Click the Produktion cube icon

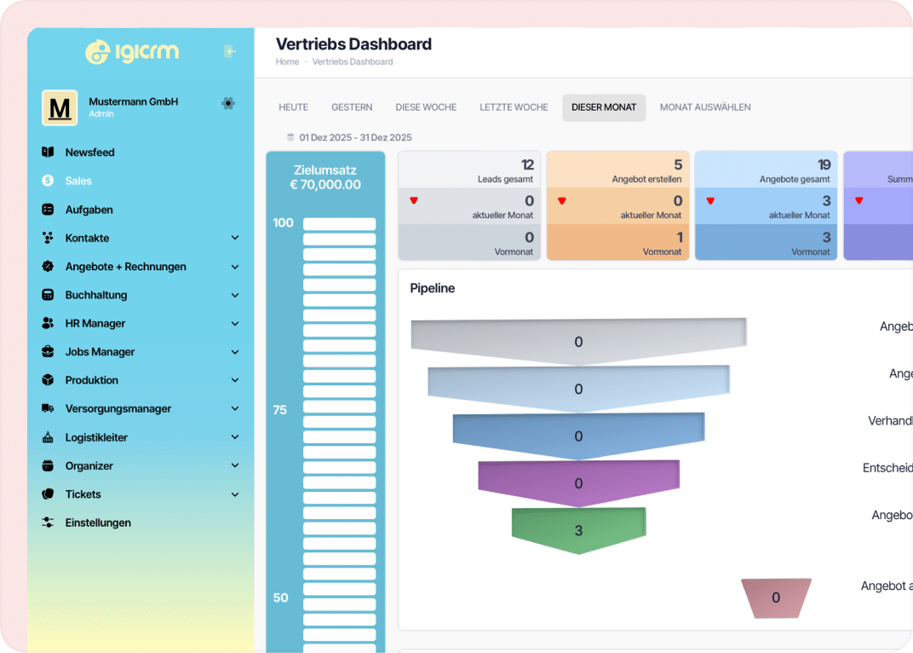pos(48,380)
